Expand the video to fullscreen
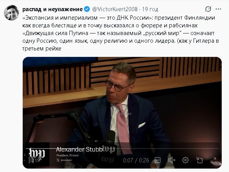This screenshot has height=172, width=229. (213, 160)
